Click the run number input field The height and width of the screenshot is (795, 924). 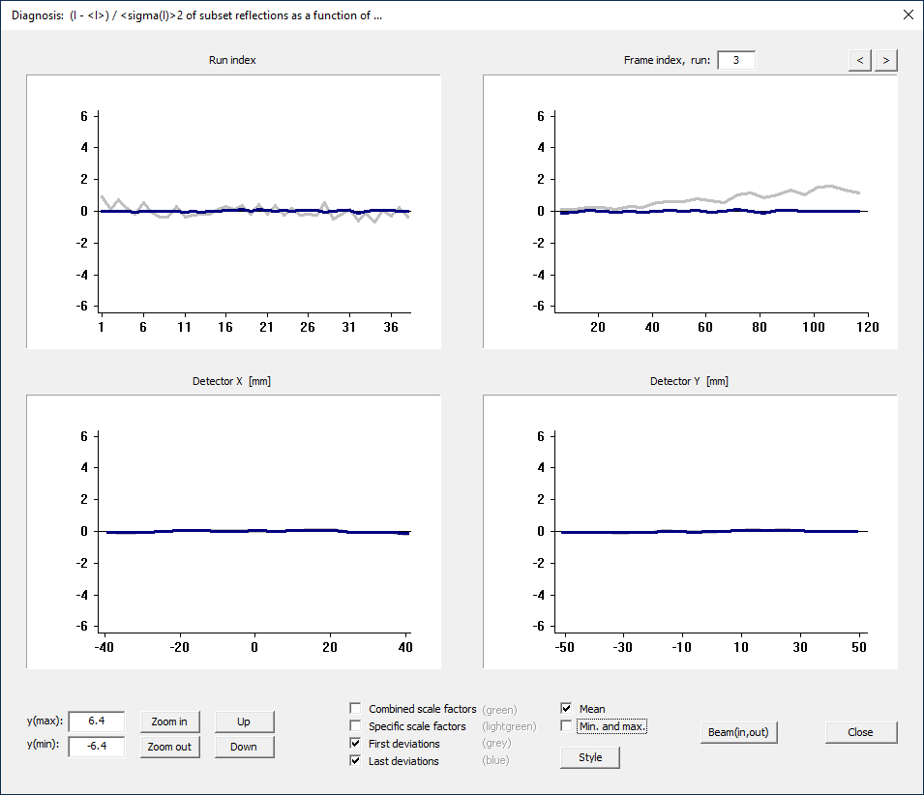click(736, 60)
